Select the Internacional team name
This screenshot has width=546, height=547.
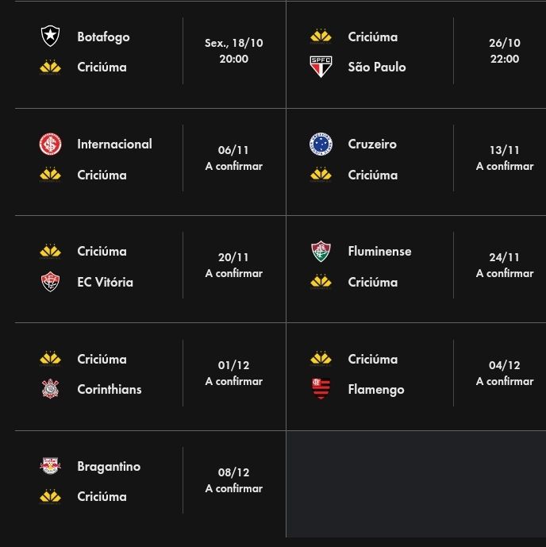coord(115,144)
